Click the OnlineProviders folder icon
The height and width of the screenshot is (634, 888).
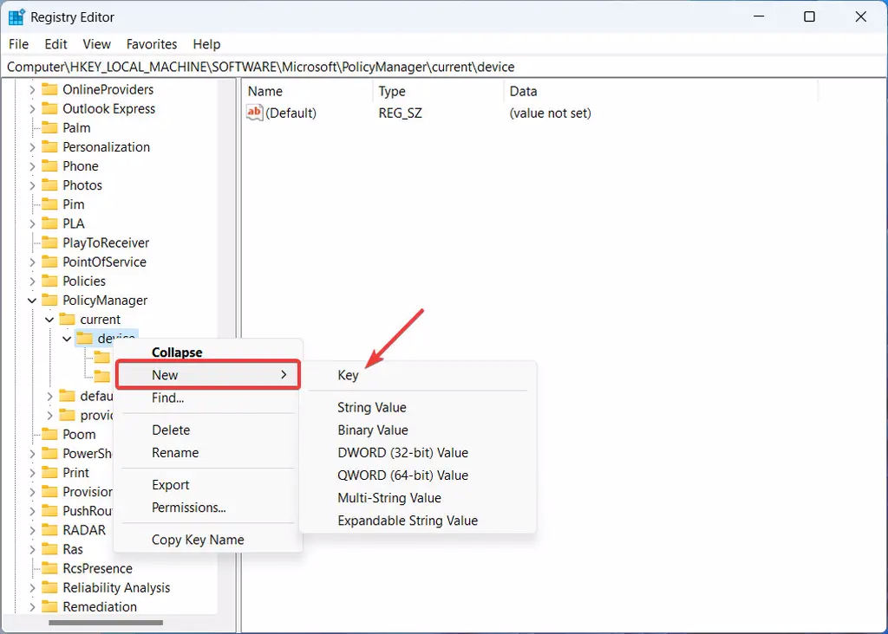(49, 89)
